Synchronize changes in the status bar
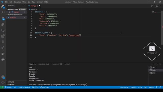Screen dimensions: 163x92 (x=15, y=87)
